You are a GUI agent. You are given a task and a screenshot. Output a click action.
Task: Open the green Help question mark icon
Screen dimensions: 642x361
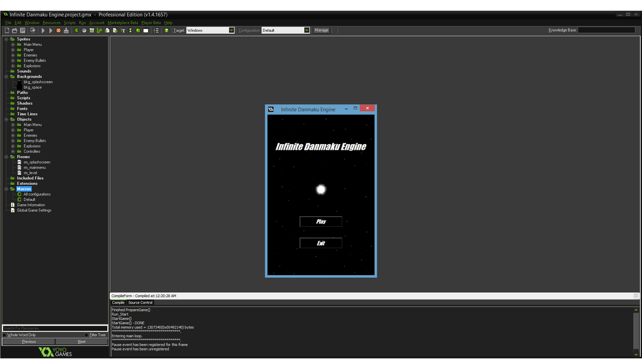pos(166,30)
